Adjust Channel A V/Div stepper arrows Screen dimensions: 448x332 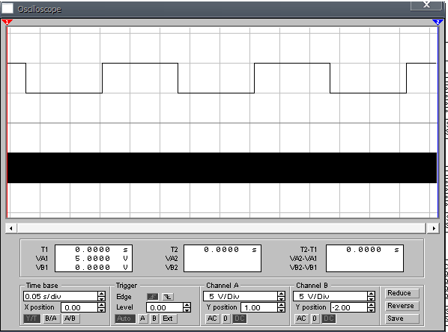(x=282, y=296)
